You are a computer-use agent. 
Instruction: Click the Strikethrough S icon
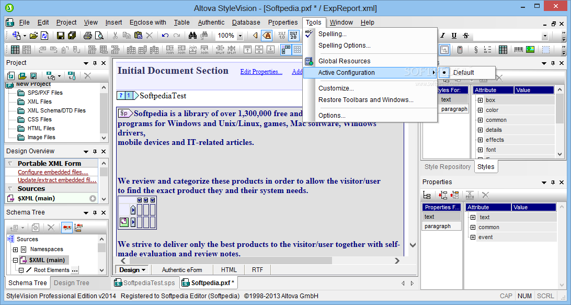(x=466, y=36)
